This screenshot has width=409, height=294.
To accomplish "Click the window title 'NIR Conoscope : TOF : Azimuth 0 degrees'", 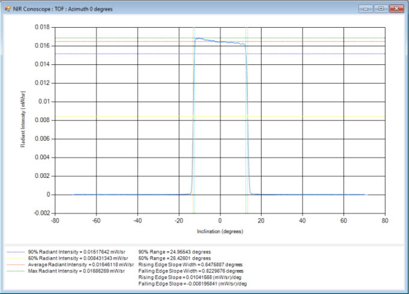I will (x=63, y=9).
